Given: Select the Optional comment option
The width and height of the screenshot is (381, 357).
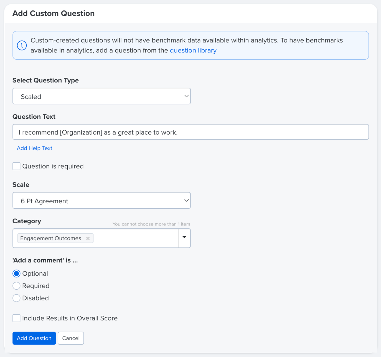Looking at the screenshot, I should tap(16, 273).
